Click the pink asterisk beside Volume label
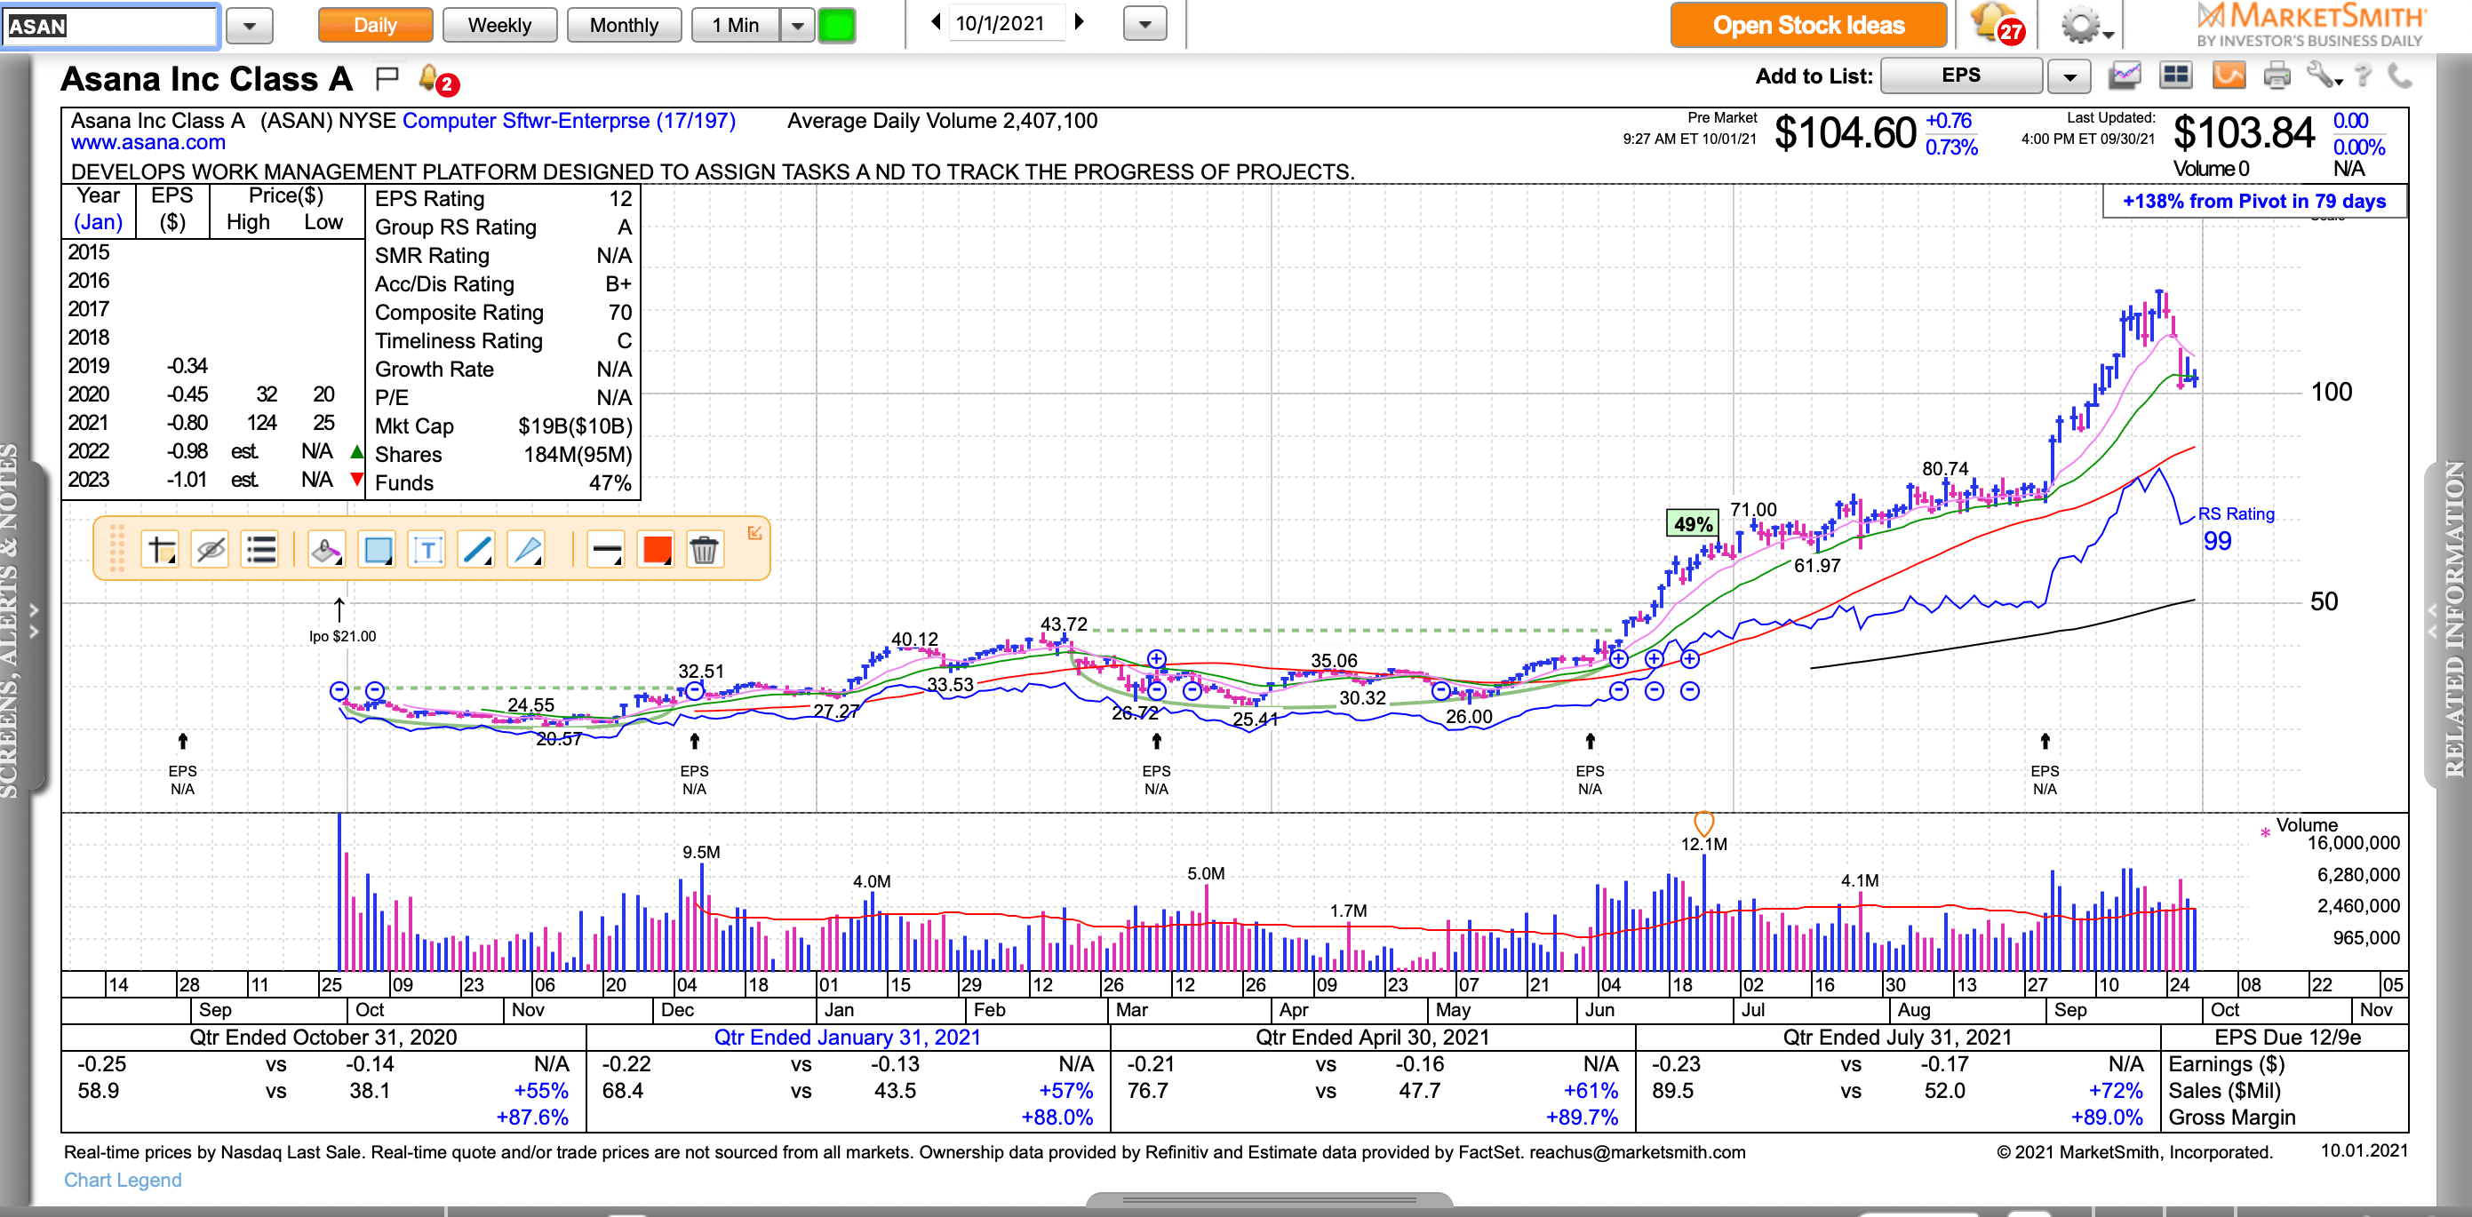The width and height of the screenshot is (2472, 1217). pos(2265,832)
